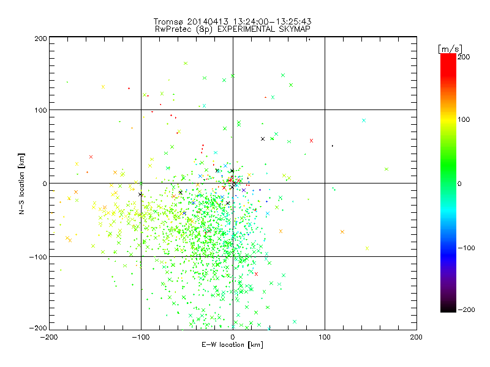The width and height of the screenshot is (490, 367).
Task: Click the 'E-W location [km]' axis label
Action: click(x=233, y=345)
